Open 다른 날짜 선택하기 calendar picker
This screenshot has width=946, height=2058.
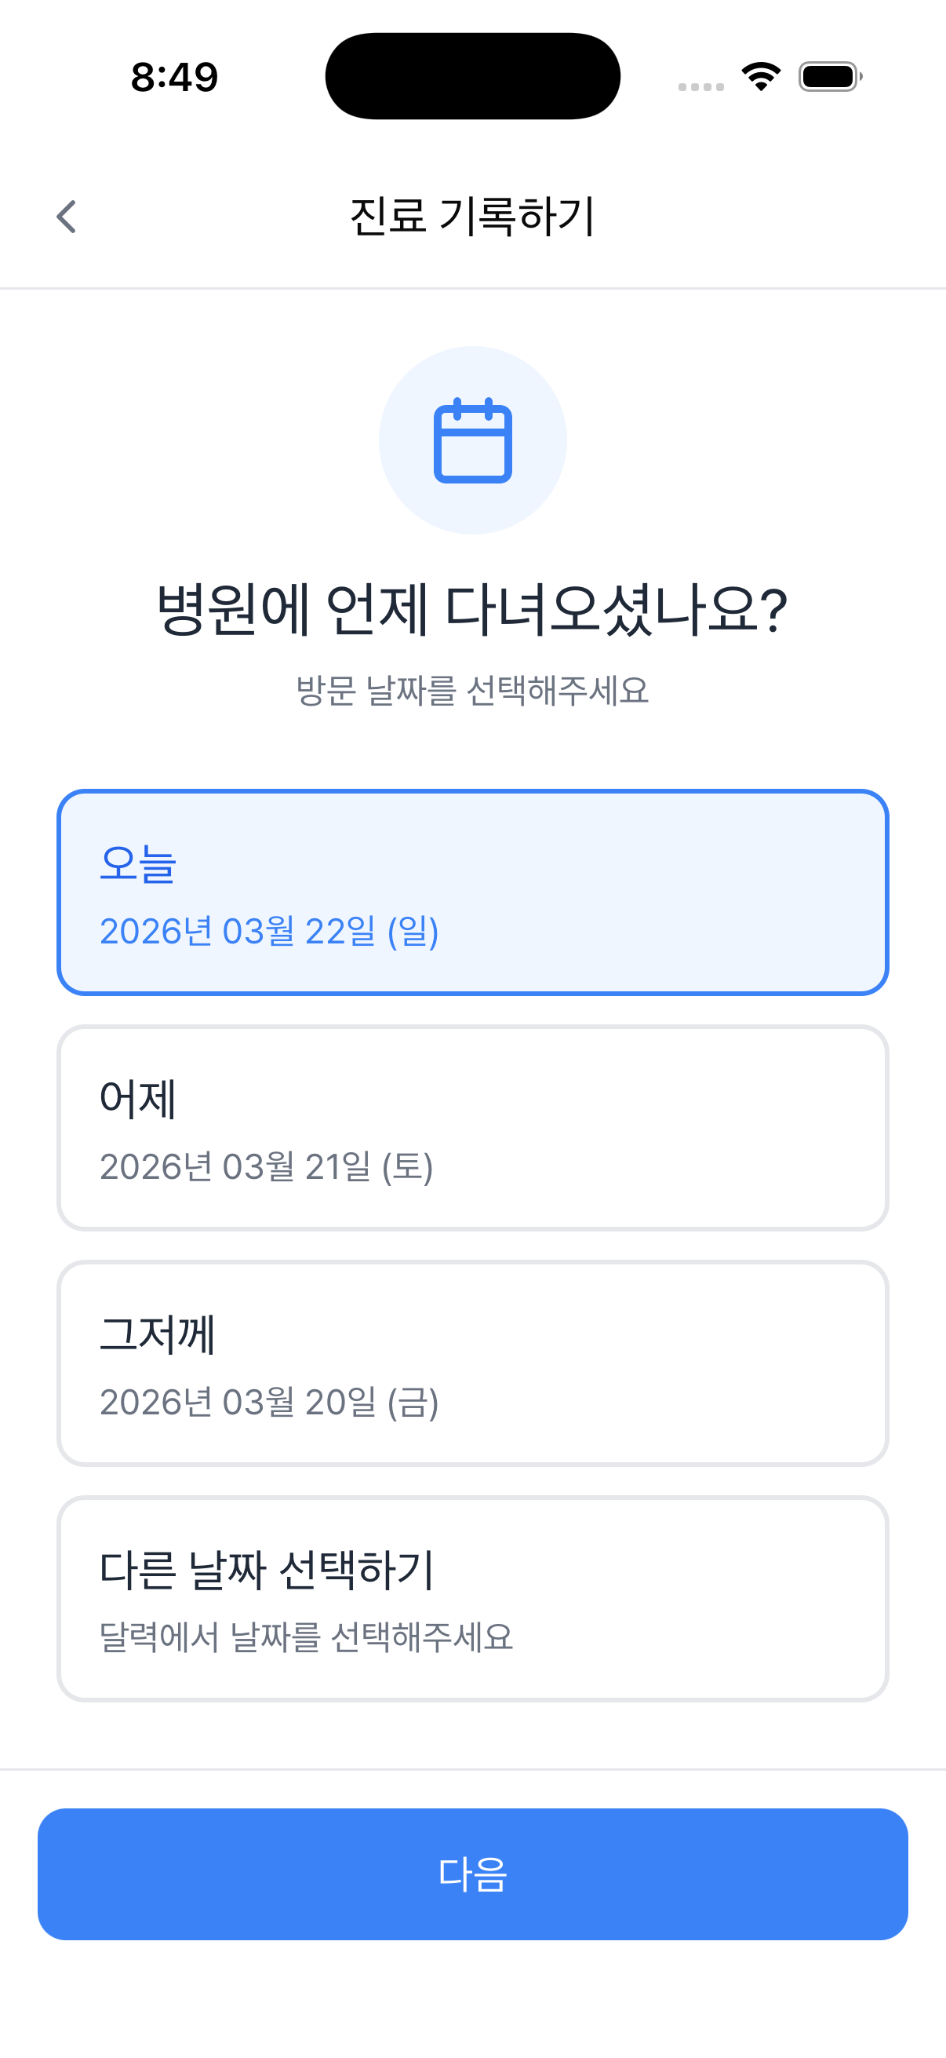pos(472,1599)
